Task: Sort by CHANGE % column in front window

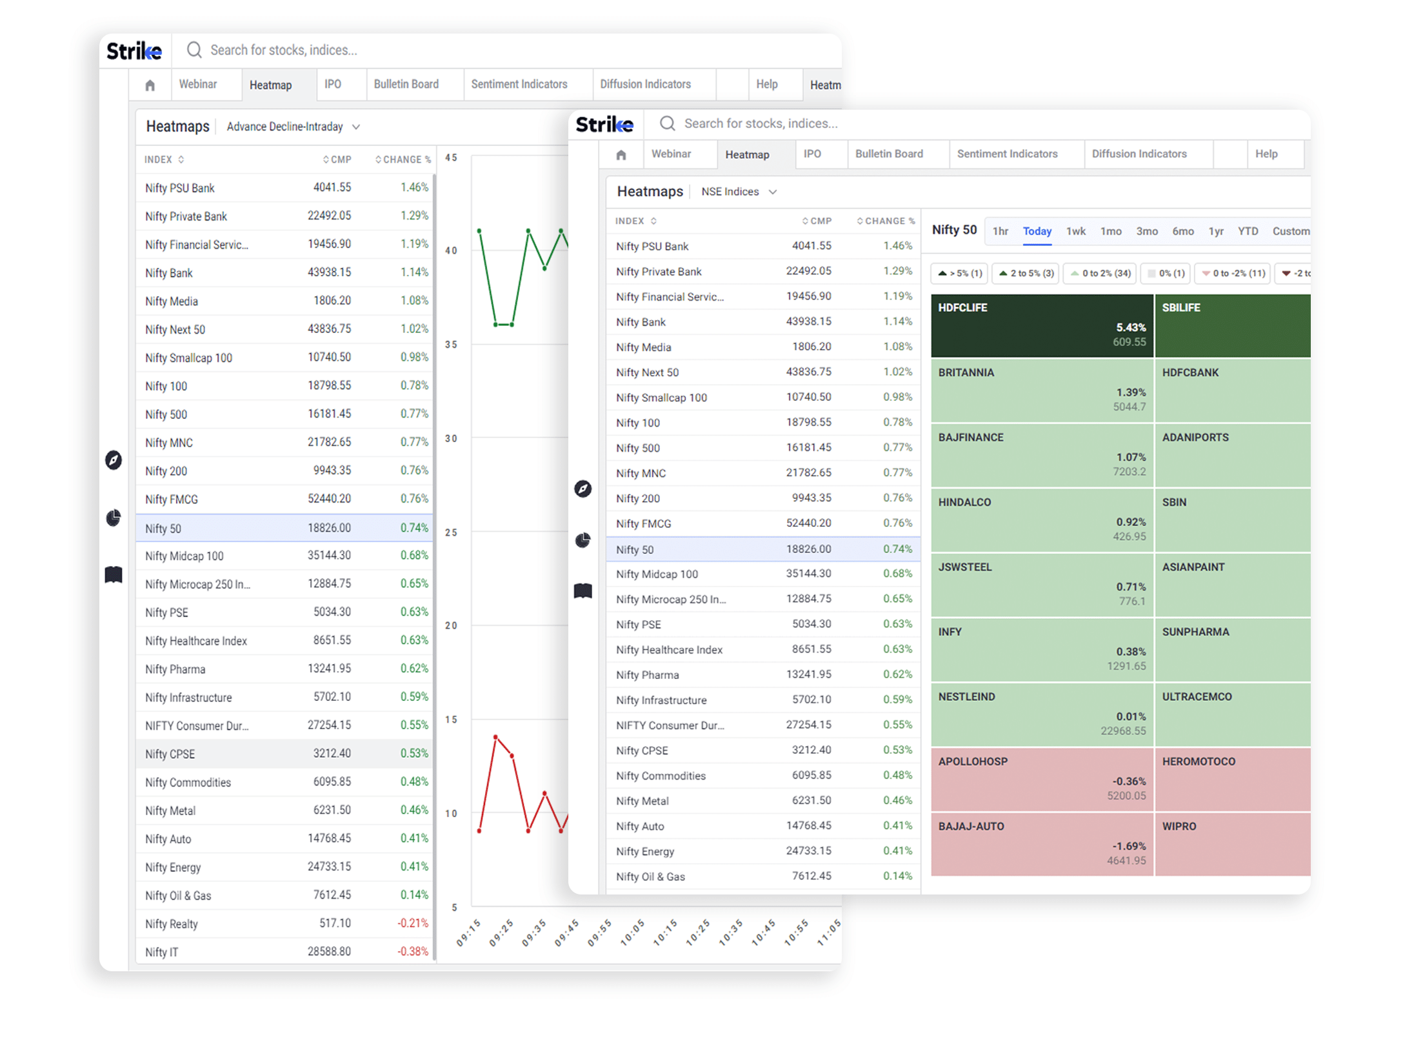Action: 885,221
